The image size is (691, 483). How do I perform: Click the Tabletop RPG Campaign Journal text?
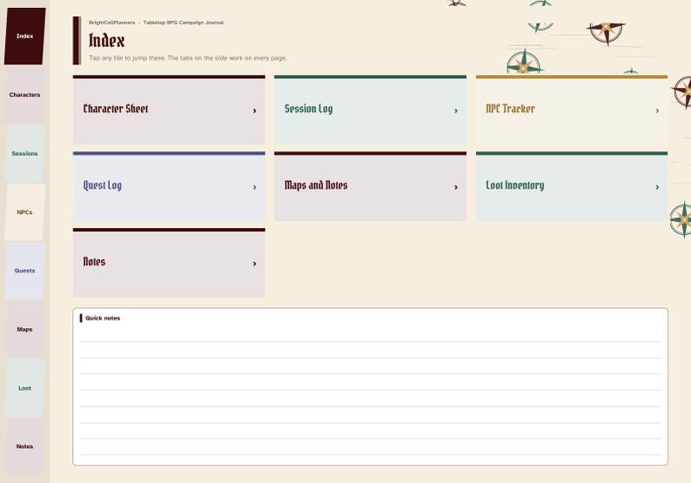click(x=184, y=23)
